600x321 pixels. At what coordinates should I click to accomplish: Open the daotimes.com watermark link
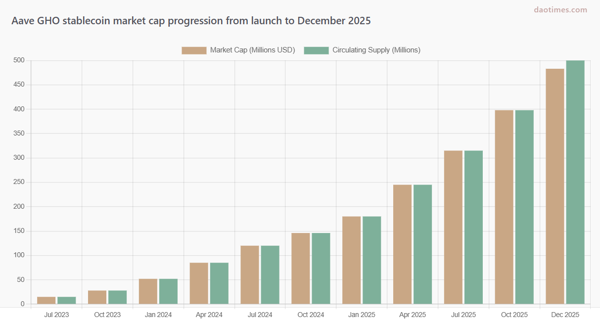pos(560,10)
